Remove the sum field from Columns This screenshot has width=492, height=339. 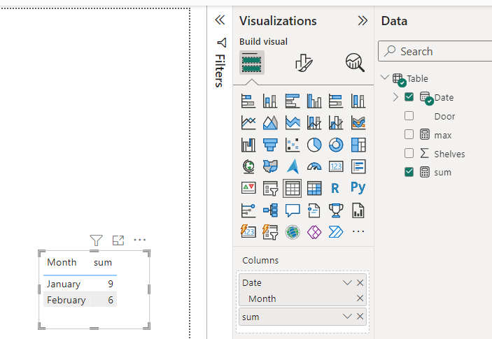360,316
